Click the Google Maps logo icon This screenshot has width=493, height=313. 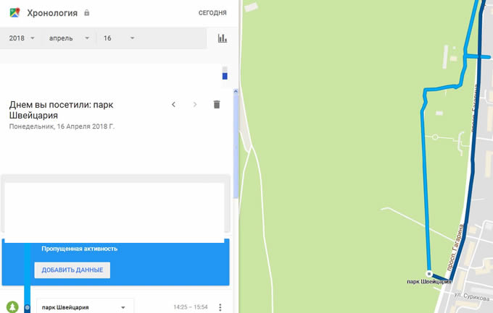pos(14,12)
